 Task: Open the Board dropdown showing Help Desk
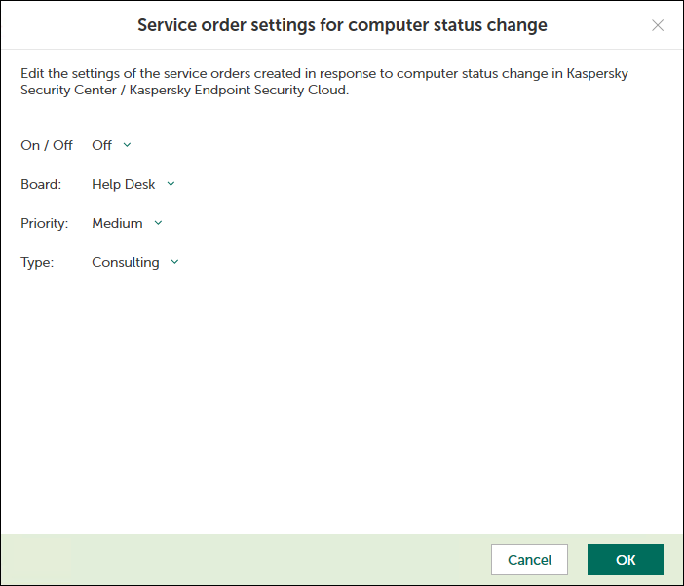click(124, 184)
